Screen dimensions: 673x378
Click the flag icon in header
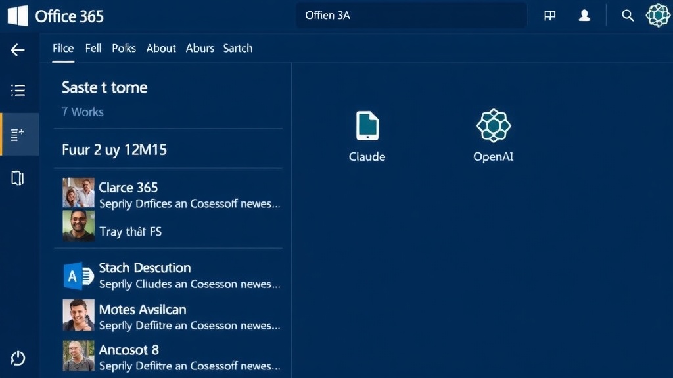point(550,16)
